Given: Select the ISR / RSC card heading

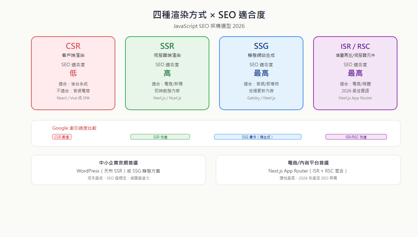Looking at the screenshot, I should 355,46.
